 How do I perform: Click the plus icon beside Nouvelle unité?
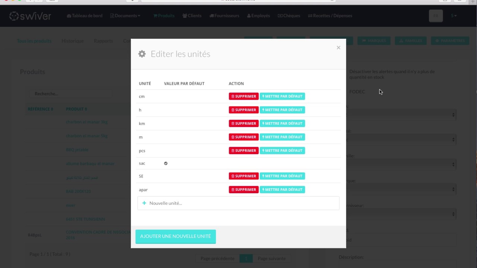click(x=144, y=203)
